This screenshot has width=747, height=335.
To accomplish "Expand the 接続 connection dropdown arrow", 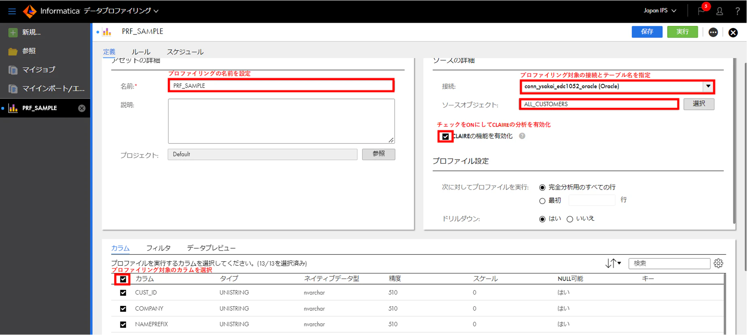I will 708,86.
